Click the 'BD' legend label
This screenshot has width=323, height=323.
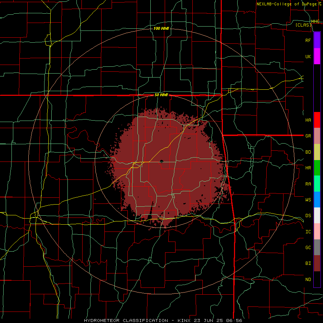coord(308,152)
